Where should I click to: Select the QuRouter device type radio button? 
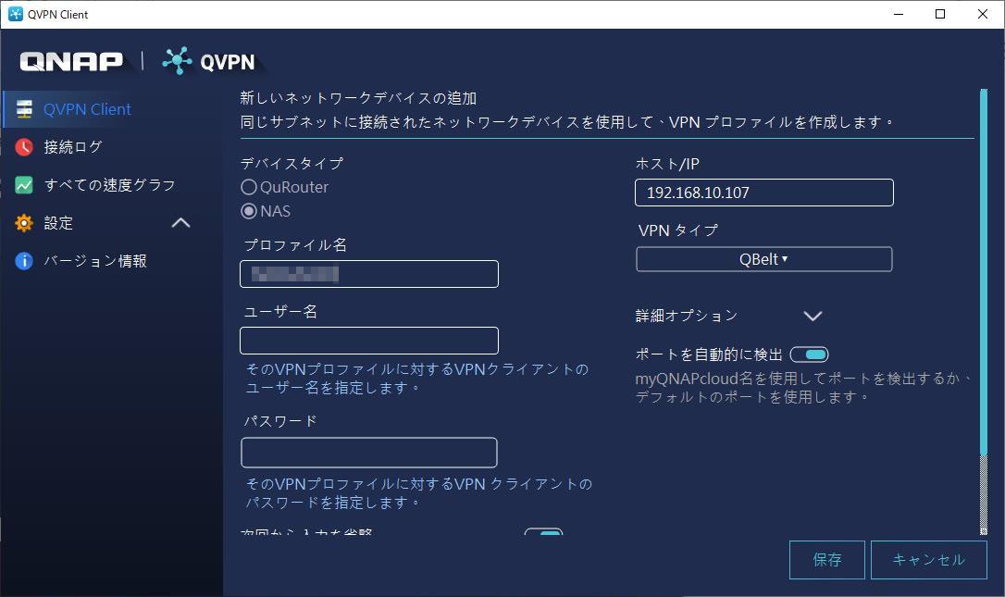coord(249,187)
